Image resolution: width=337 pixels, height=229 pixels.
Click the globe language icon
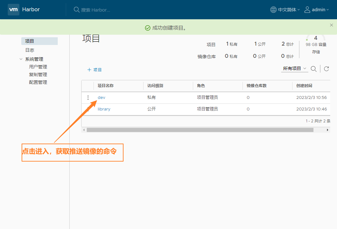coord(273,10)
